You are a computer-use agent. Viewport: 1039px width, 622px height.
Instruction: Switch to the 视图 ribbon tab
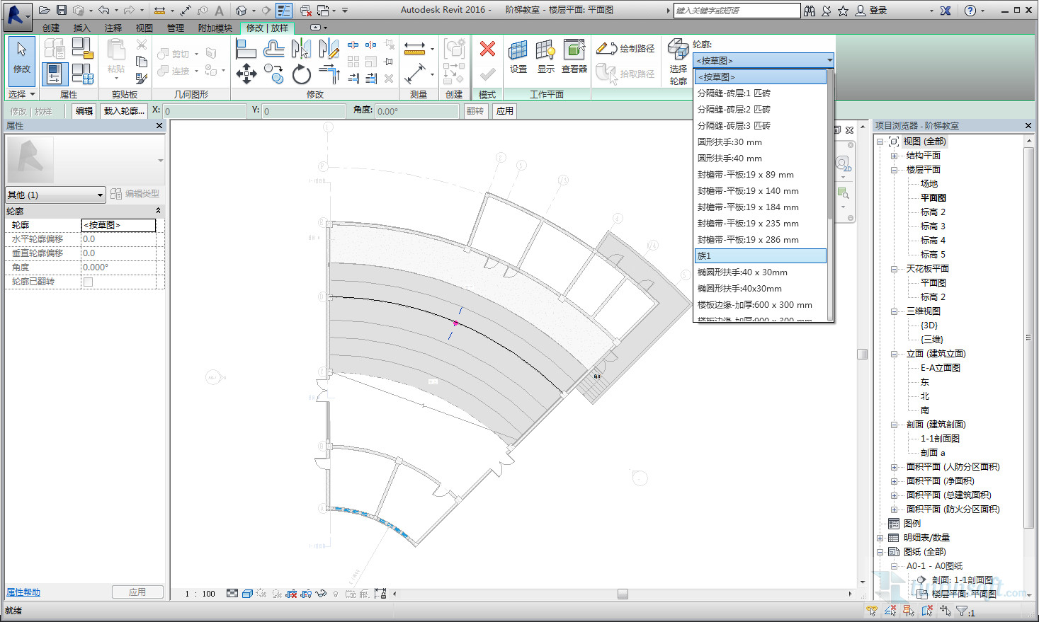coord(144,28)
